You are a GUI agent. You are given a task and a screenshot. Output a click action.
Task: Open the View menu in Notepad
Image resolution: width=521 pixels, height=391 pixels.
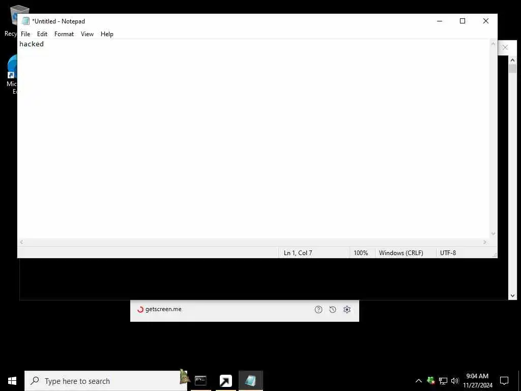pos(87,34)
